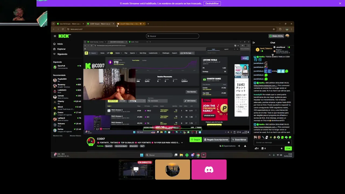
Task: Show hidden system tray icons chevron
Action: click(270, 155)
